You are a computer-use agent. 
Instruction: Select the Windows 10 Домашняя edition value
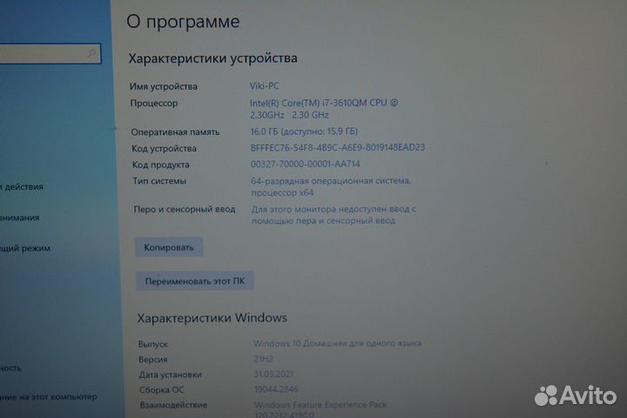point(337,344)
